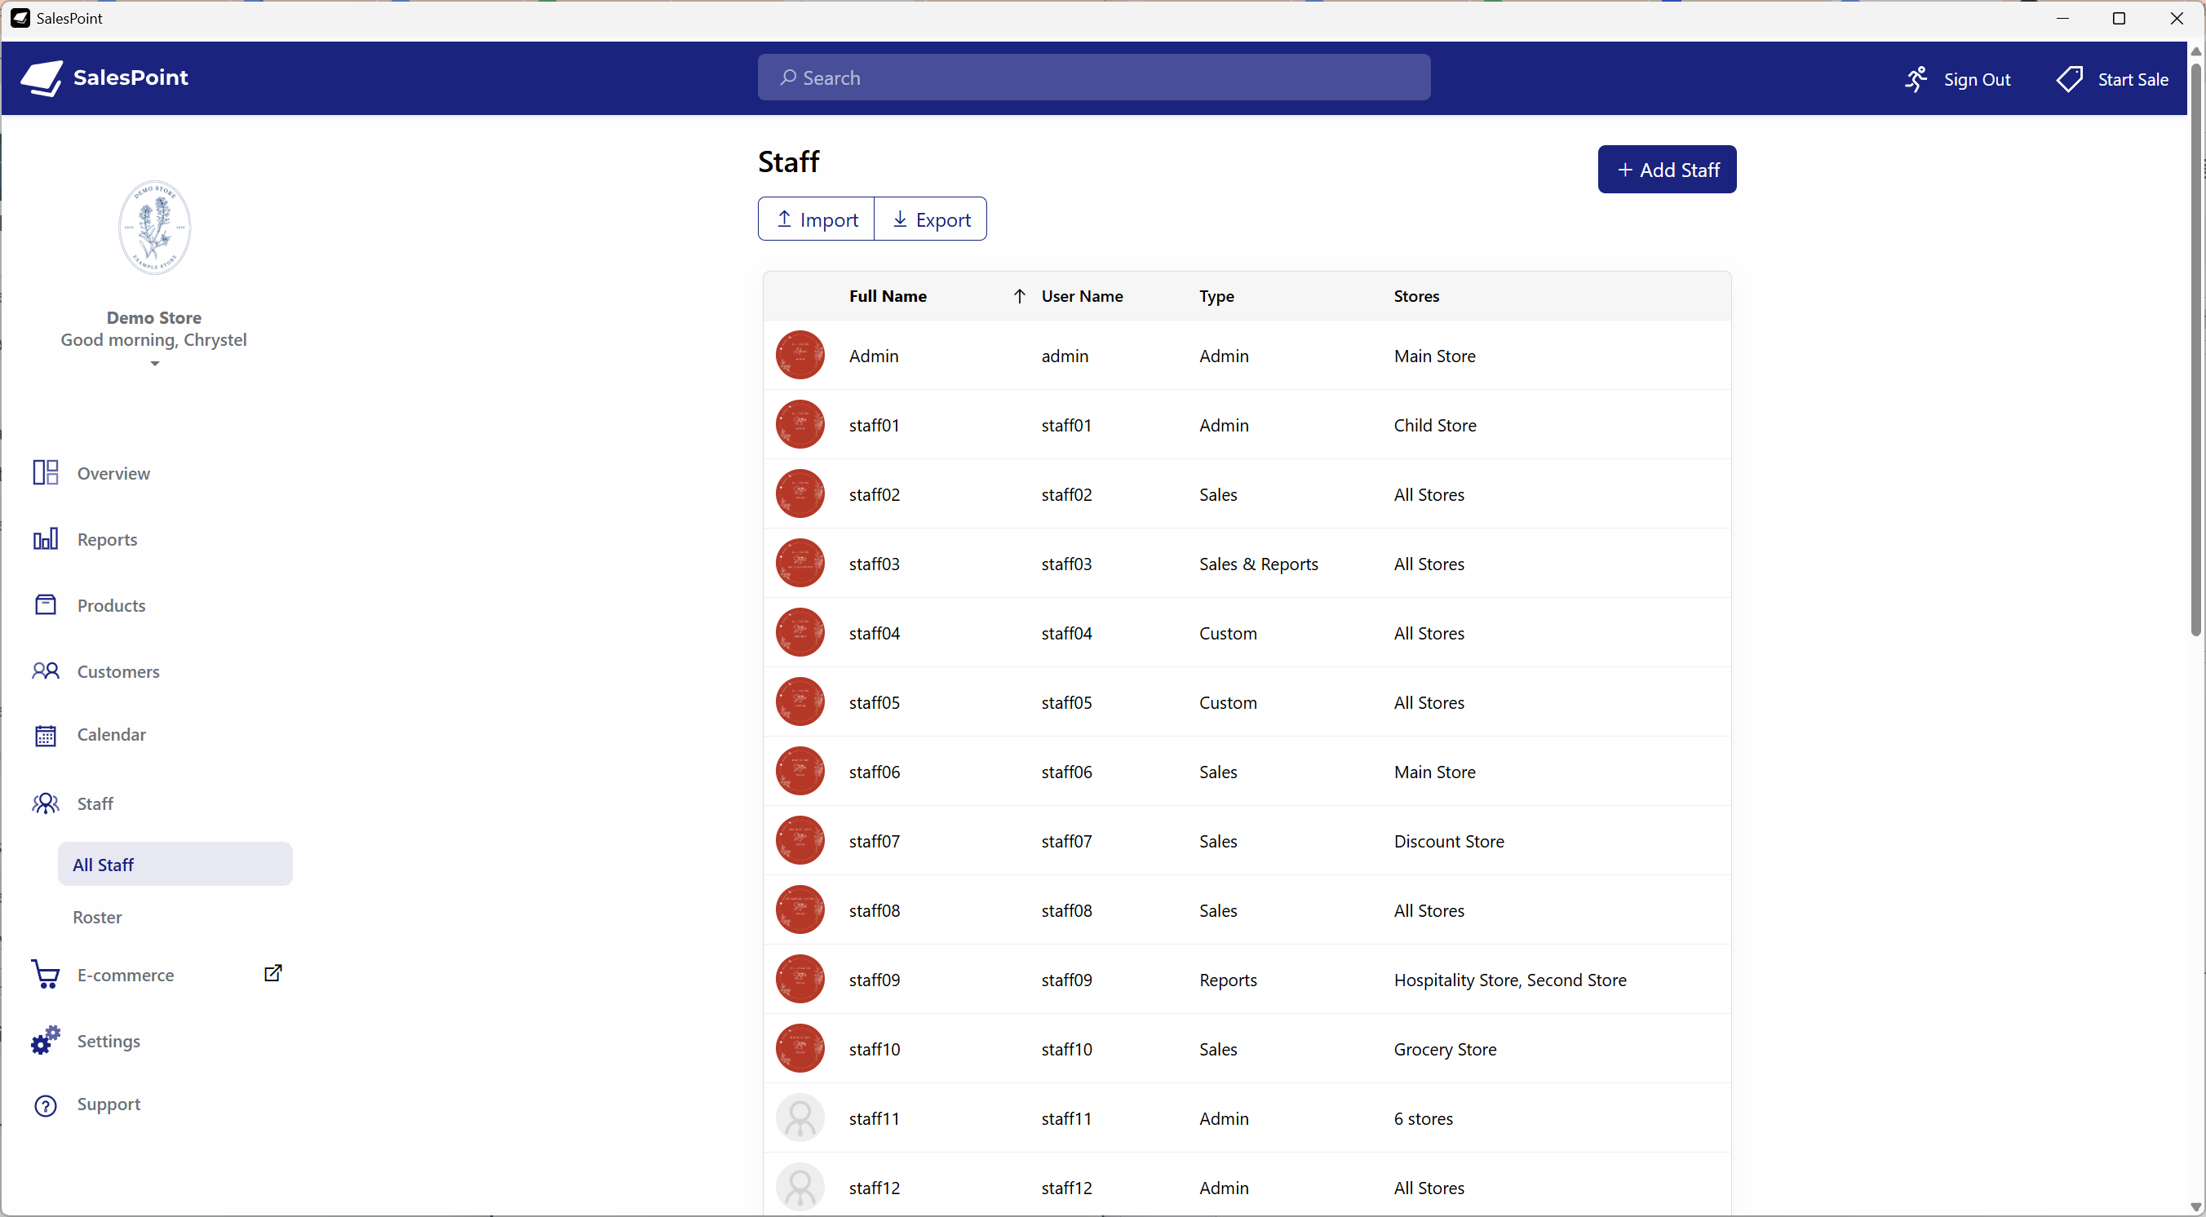
Task: Click the Calendar icon in sidebar
Action: tap(46, 735)
